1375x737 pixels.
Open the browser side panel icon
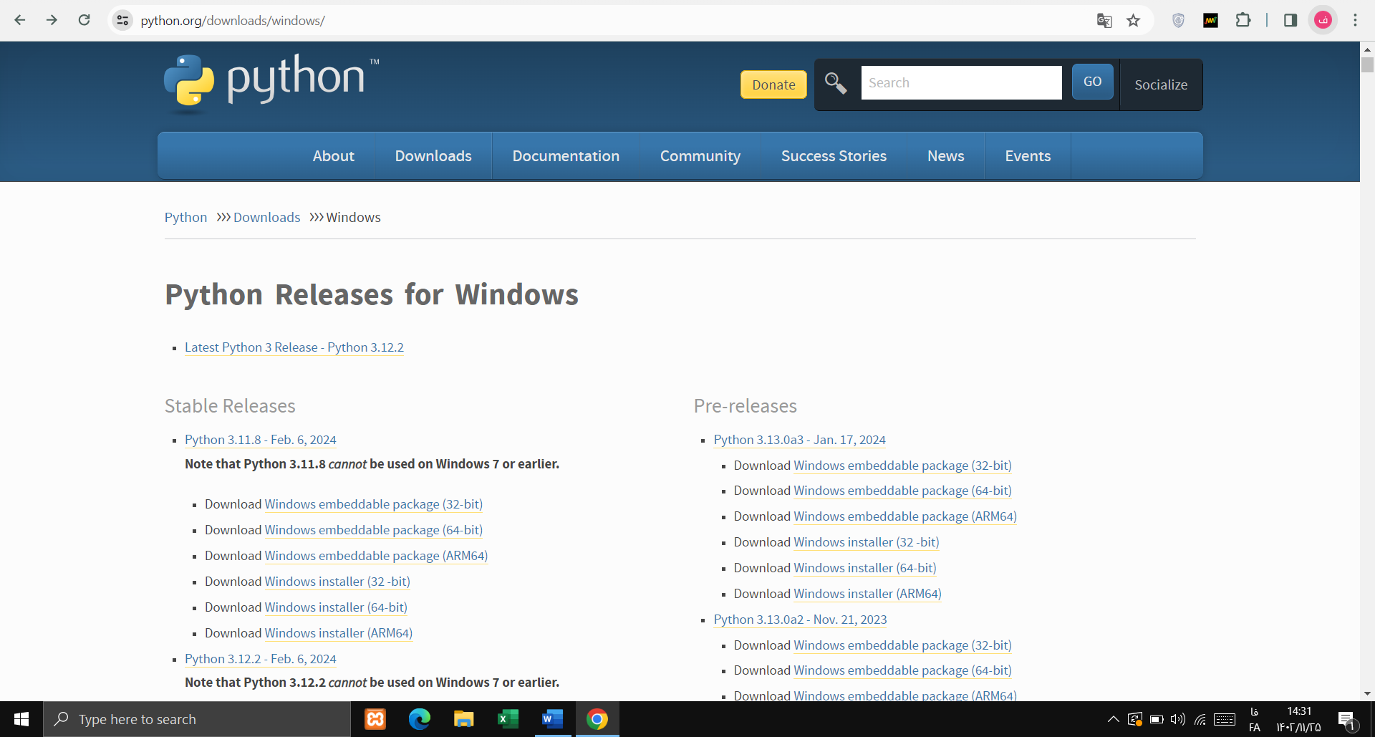1290,21
